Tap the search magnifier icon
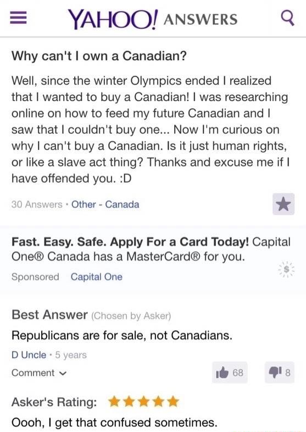The height and width of the screenshot is (432, 306). (x=287, y=18)
